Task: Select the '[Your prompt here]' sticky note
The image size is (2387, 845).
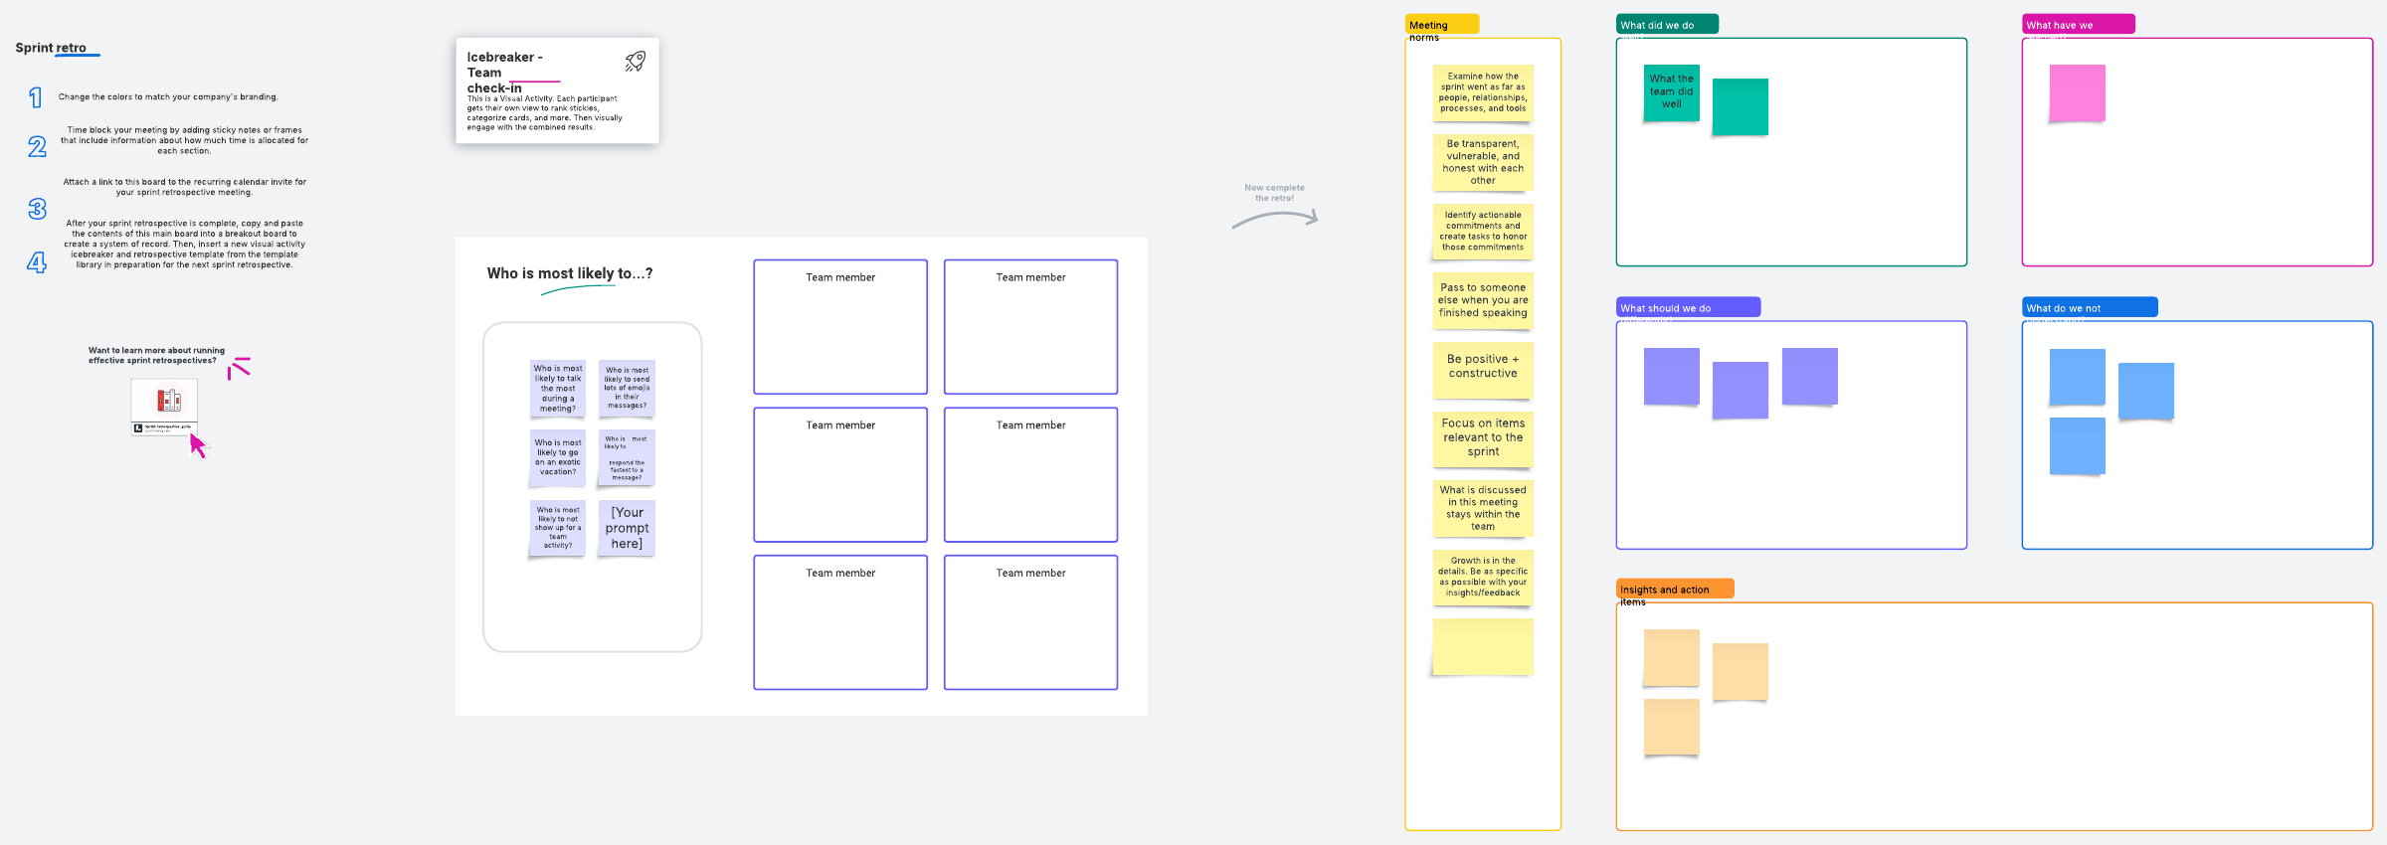Action: [627, 528]
